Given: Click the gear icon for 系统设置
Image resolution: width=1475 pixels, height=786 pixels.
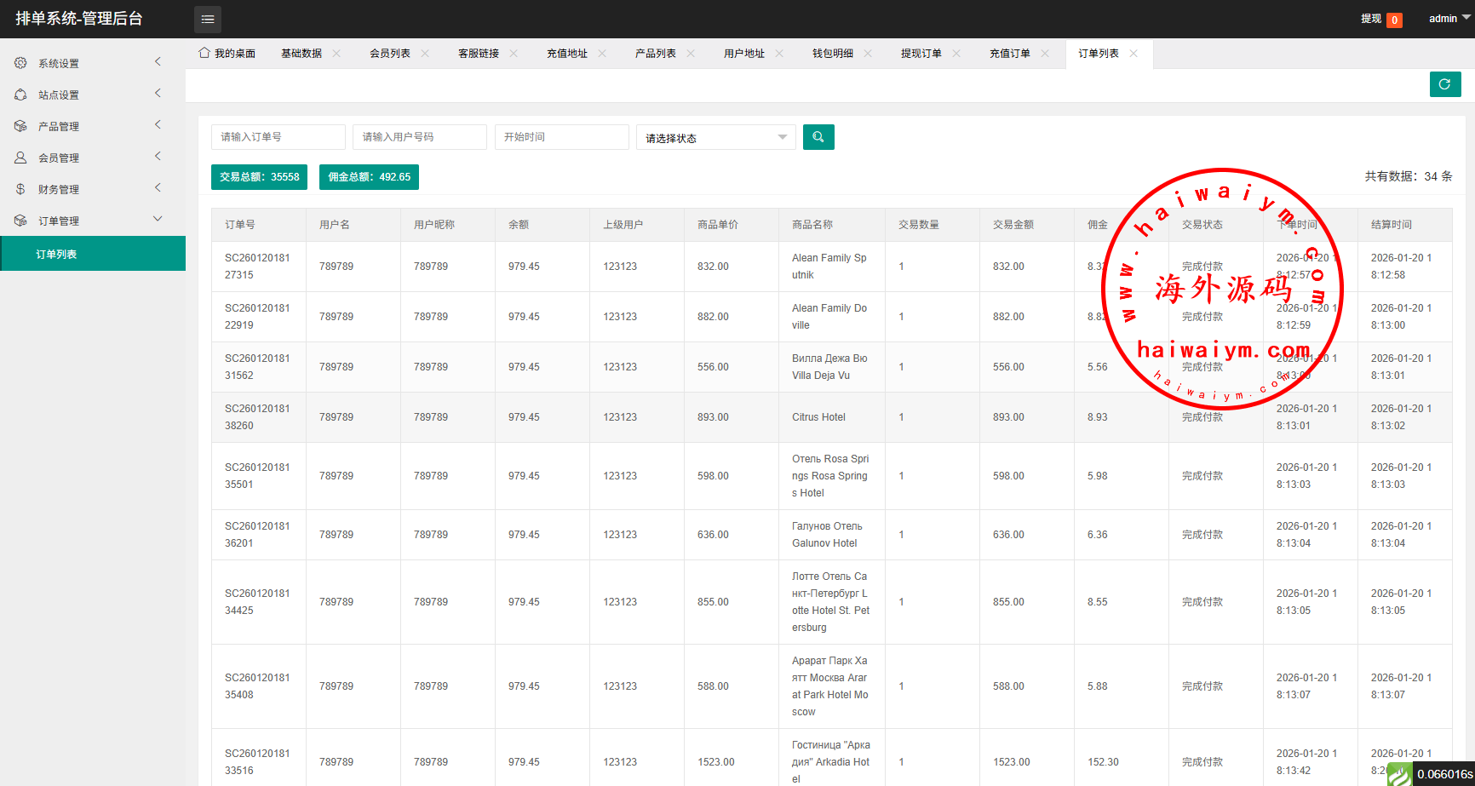Looking at the screenshot, I should click(20, 63).
